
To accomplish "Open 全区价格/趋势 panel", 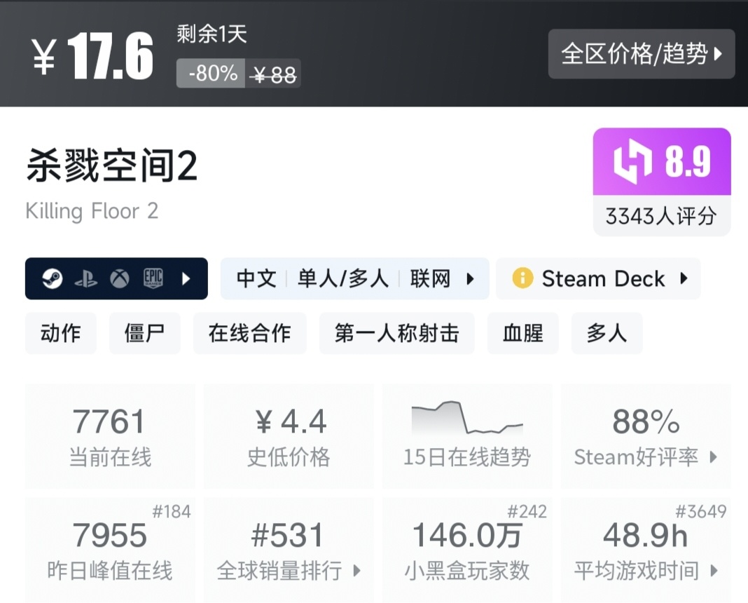I will 641,54.
